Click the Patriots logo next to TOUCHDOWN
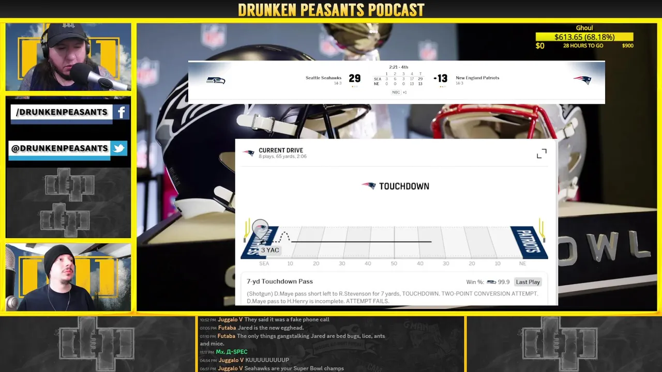Screen dimensions: 662x372 point(368,186)
